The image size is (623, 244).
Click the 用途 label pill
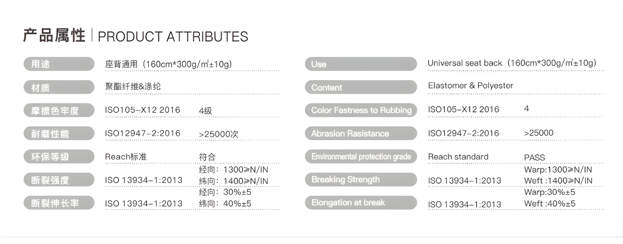coord(58,64)
